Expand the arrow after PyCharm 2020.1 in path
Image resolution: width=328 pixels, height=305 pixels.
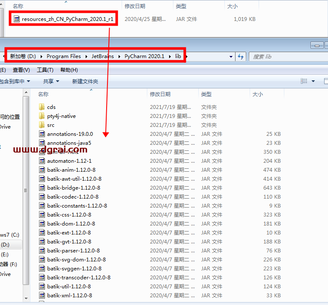click(x=170, y=56)
